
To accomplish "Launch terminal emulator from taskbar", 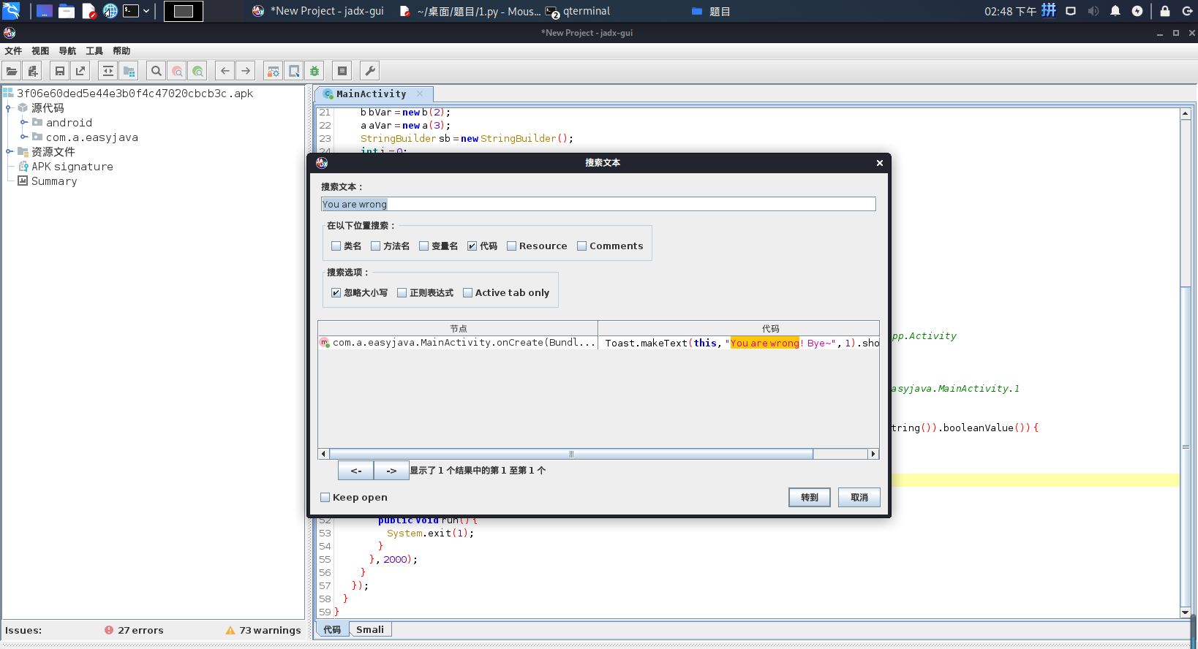I will pos(131,11).
